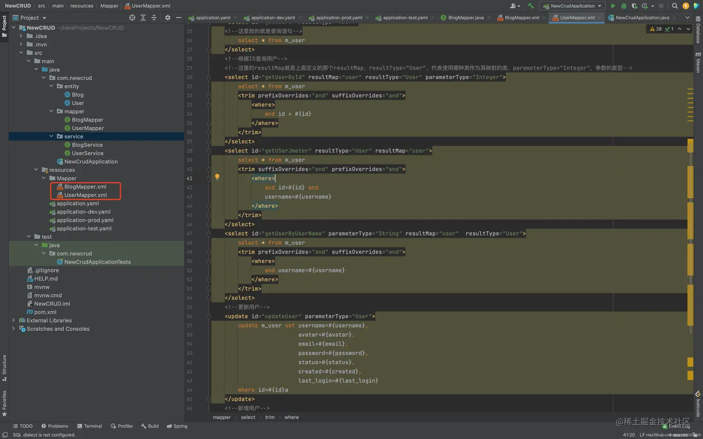703x439 pixels.
Task: Switch to BlogMapper.xml tab
Action: [522, 18]
